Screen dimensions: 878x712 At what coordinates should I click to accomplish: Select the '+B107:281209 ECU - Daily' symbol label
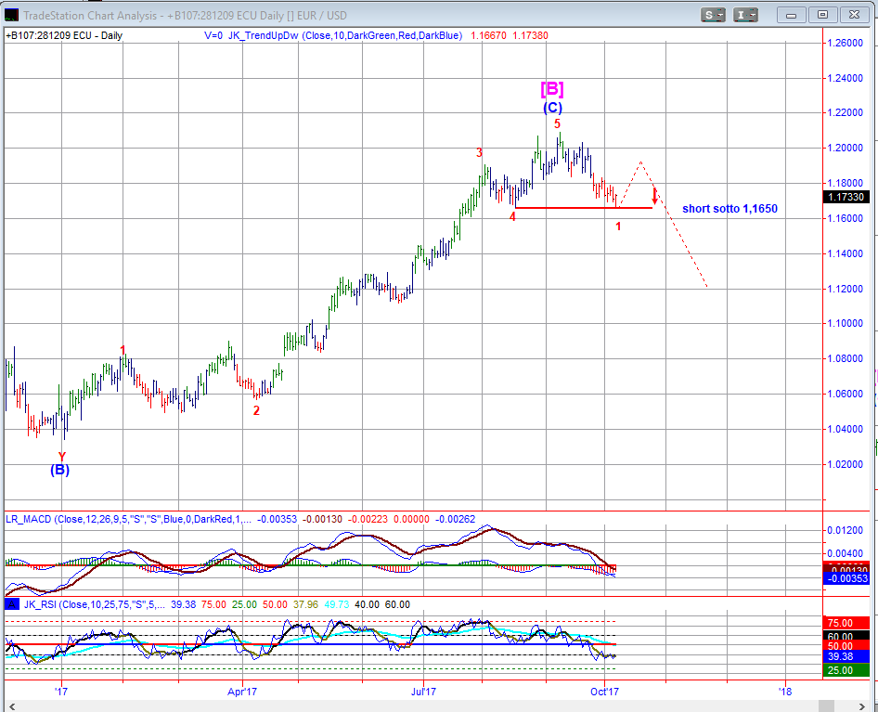pos(63,35)
